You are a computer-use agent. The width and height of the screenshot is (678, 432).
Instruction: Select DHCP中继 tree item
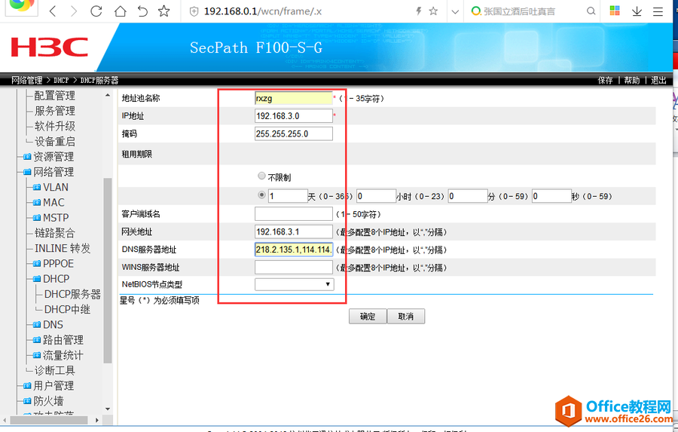pos(67,310)
